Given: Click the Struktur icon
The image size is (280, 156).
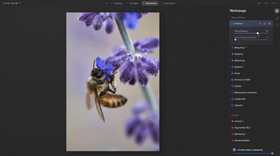Looking at the screenshot, I should click(x=232, y=67).
